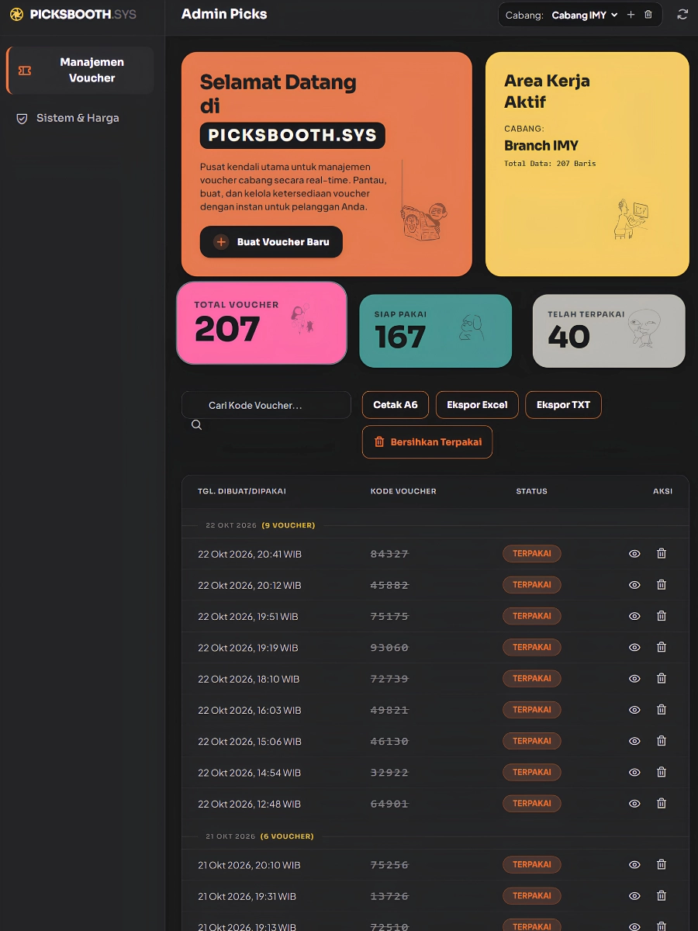View voucher 49821 with eye icon
The width and height of the screenshot is (698, 931).
[x=634, y=710]
